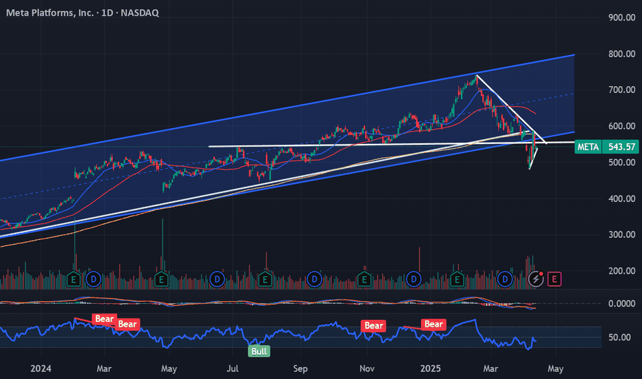642x379 pixels.
Task: Click the earnings E marker nearest February 2024
Action: pyautogui.click(x=74, y=280)
